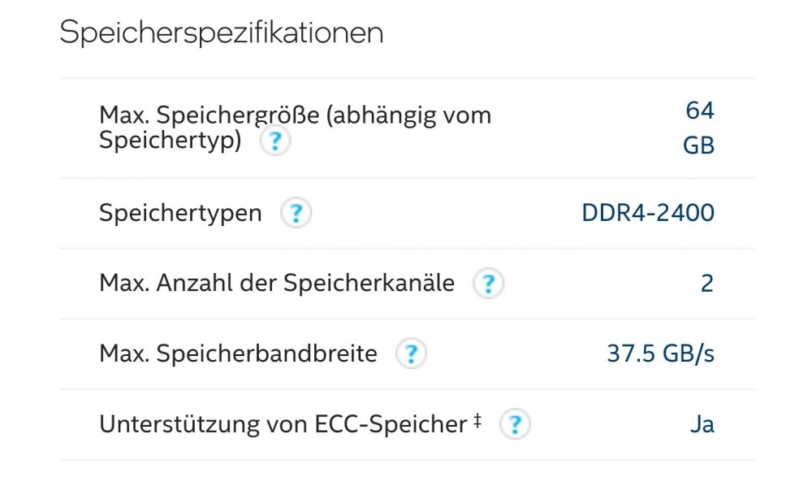Select the Max. Speicherbandbreite label
Image resolution: width=812 pixels, height=486 pixels.
point(238,354)
